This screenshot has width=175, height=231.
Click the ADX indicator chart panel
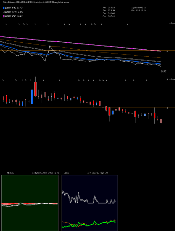click(90, 203)
